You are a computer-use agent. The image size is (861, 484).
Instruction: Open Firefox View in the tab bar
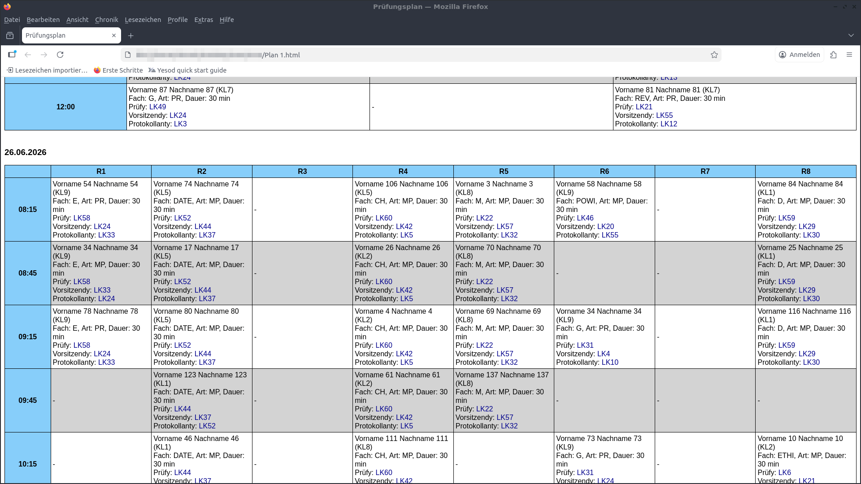(x=10, y=35)
